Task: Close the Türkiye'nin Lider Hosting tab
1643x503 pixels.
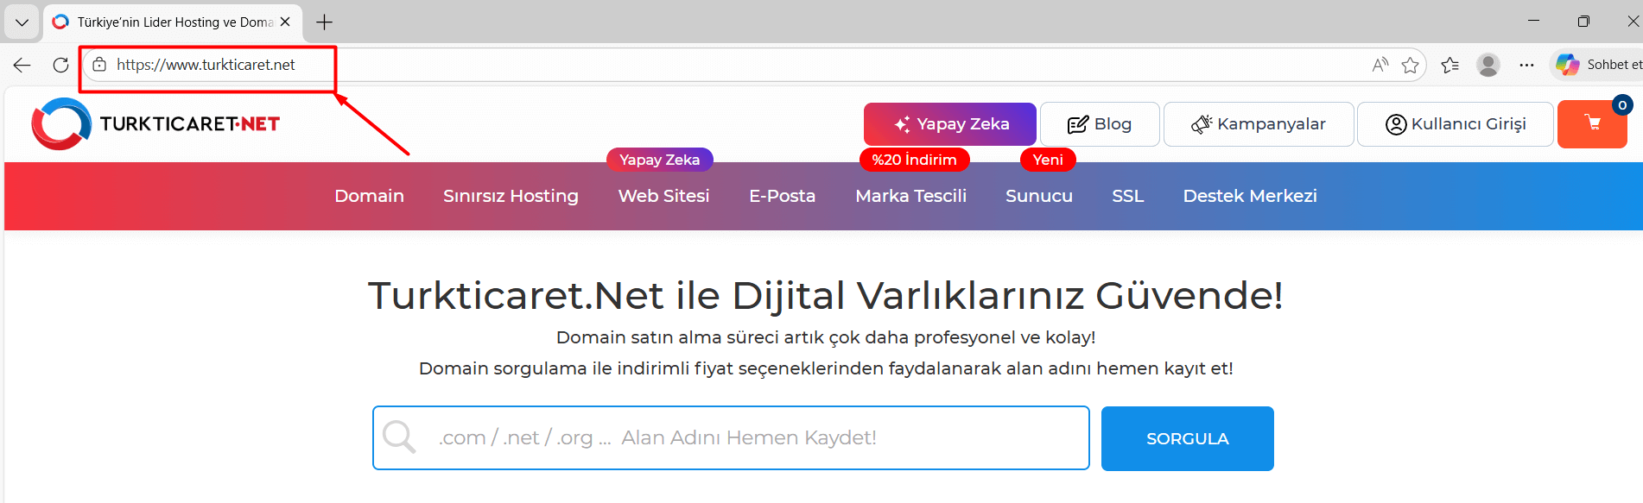Action: 285,22
